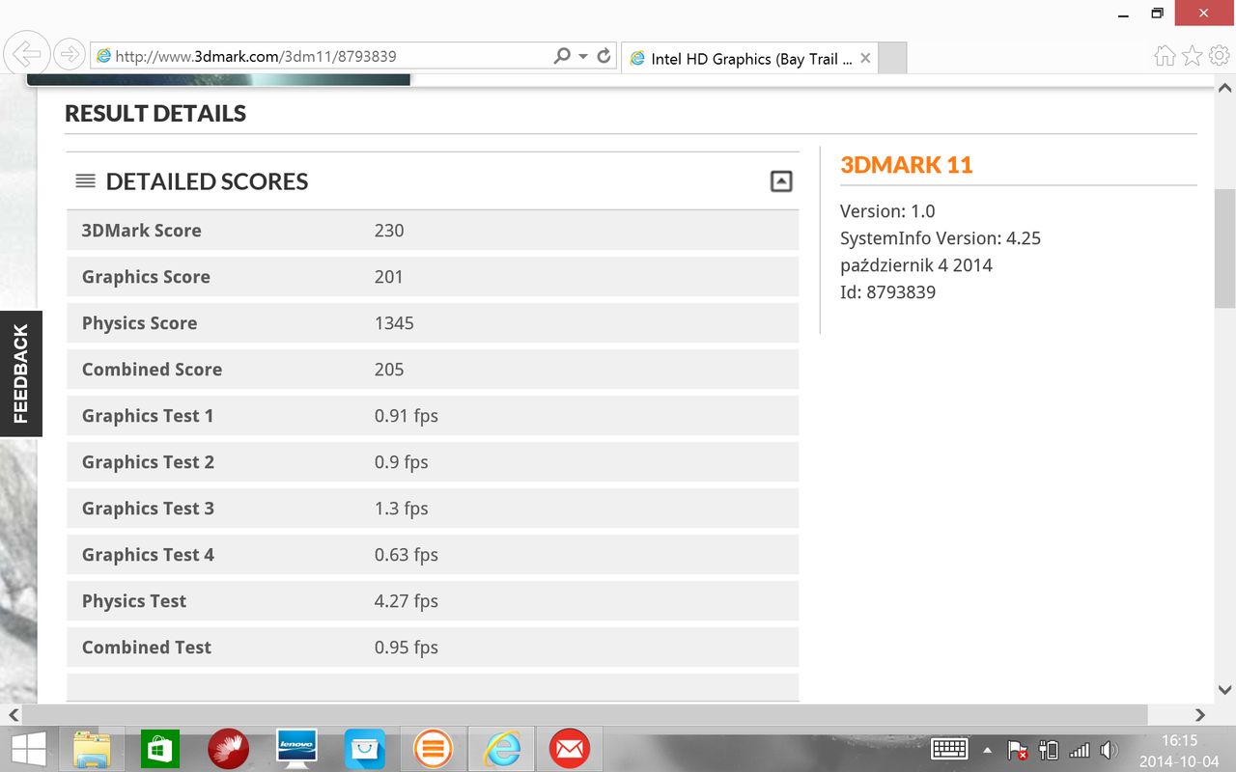1236x772 pixels.
Task: Refresh the 3dmark page
Action: tap(604, 56)
